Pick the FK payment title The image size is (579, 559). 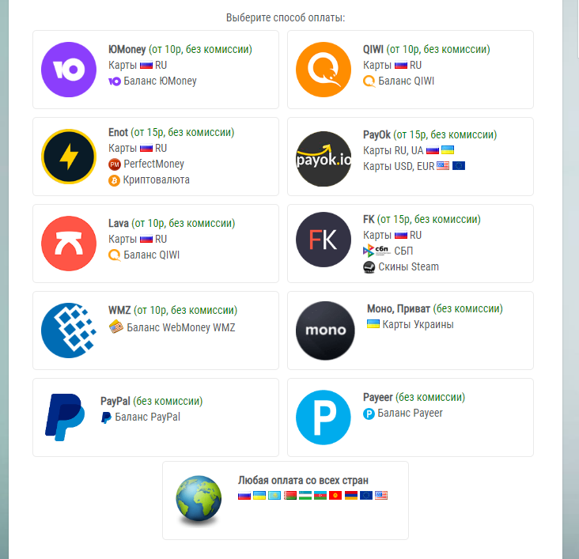[422, 219]
